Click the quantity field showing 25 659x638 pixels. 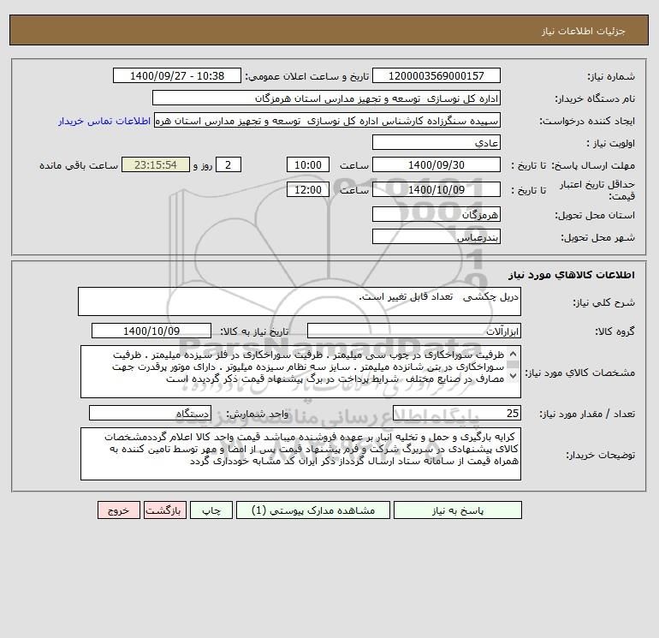tap(457, 413)
